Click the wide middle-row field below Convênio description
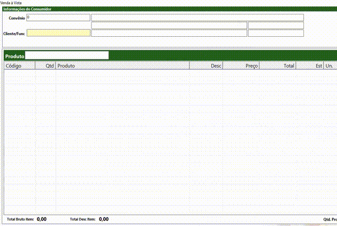This screenshot has height=226, width=337. pyautogui.click(x=169, y=25)
